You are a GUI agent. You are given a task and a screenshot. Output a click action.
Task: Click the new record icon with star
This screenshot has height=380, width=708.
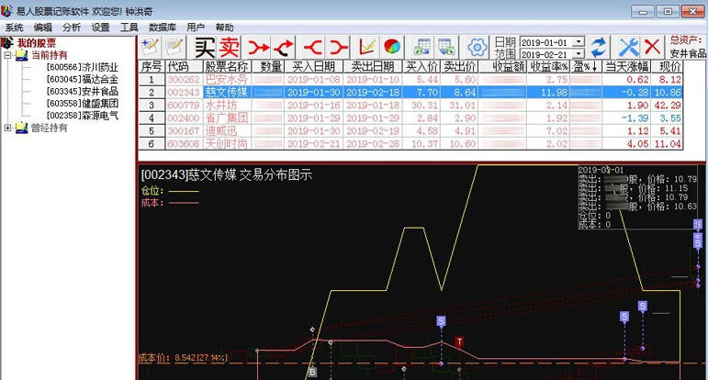pyautogui.click(x=150, y=47)
